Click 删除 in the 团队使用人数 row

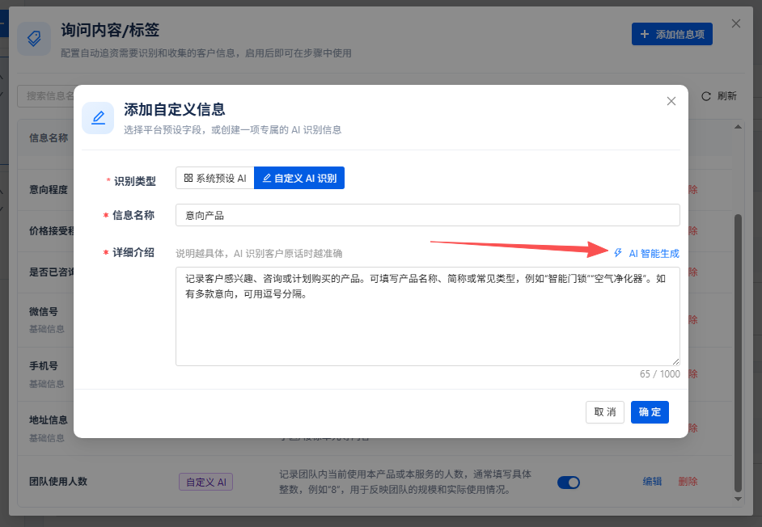[688, 482]
